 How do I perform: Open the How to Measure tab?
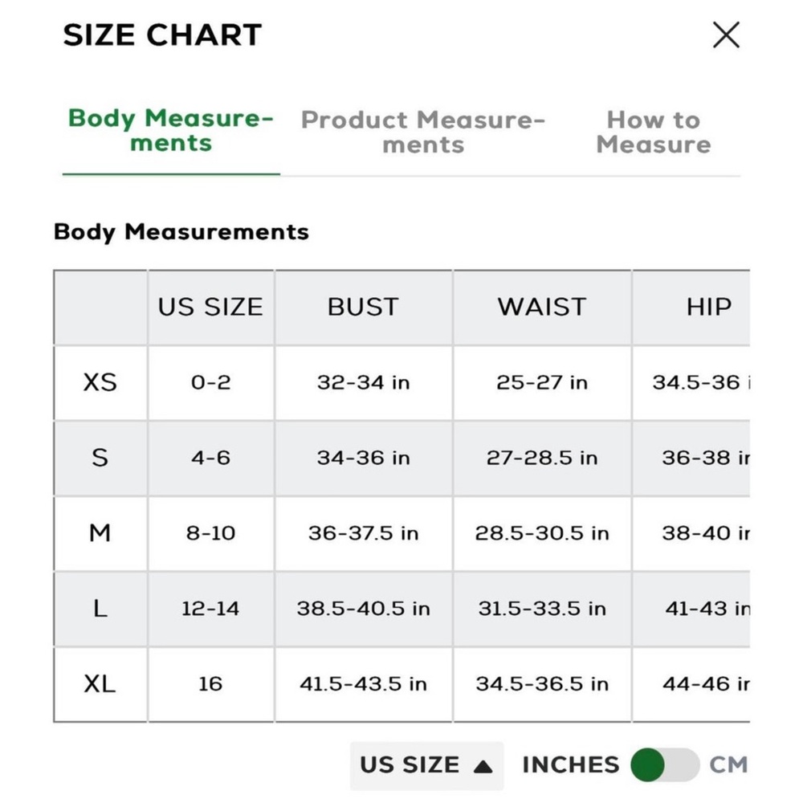pos(654,132)
